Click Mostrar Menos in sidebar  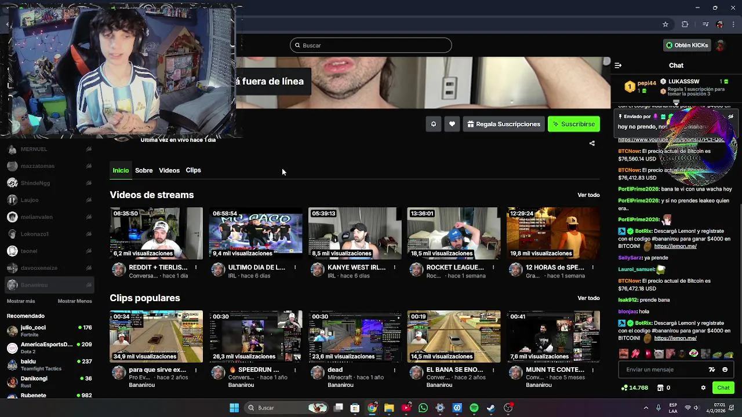click(x=75, y=301)
